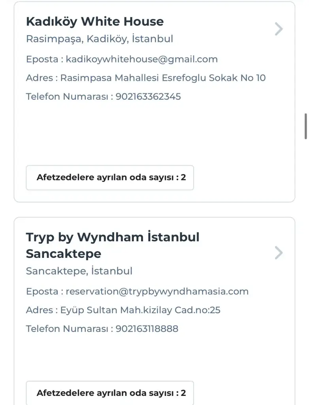
Task: Click 'Sancaktepe, İstanbul' location text
Action: click(79, 271)
